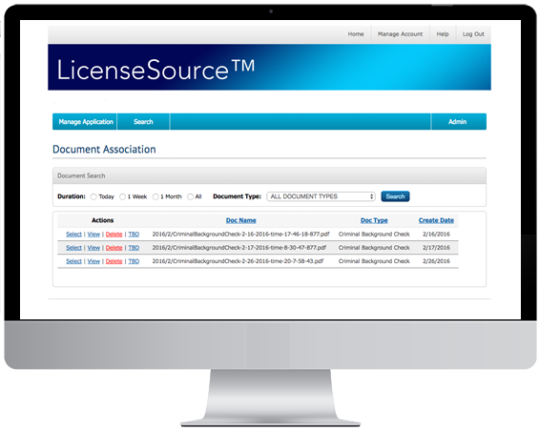Click the 2/17/2016 create date cell
Screen dimensions: 539x430
coord(436,248)
